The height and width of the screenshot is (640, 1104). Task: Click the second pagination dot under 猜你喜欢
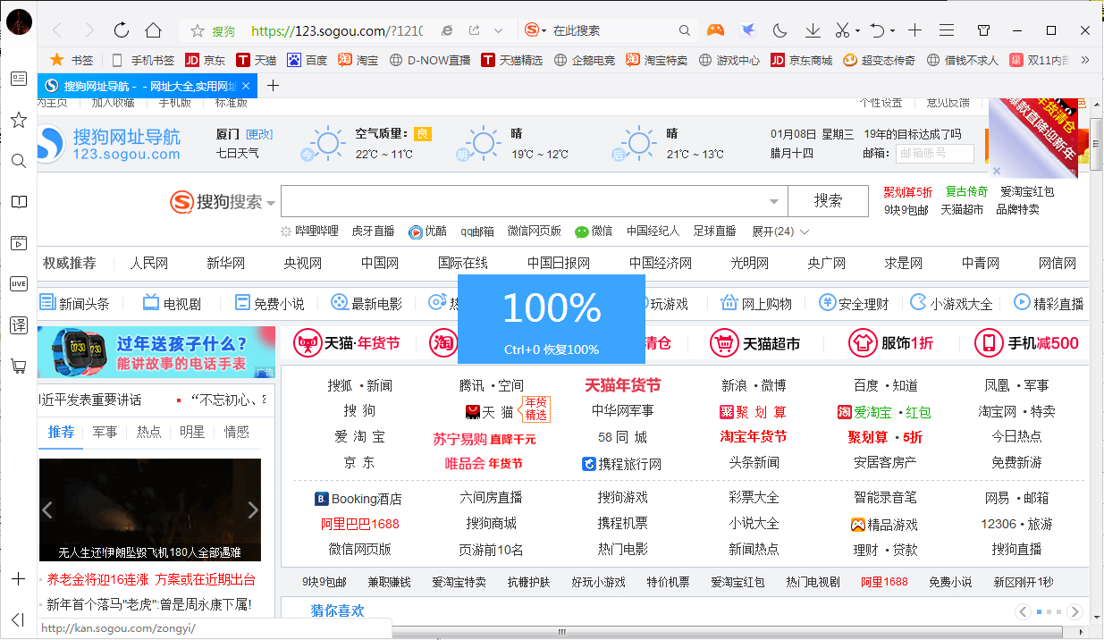pos(1050,612)
